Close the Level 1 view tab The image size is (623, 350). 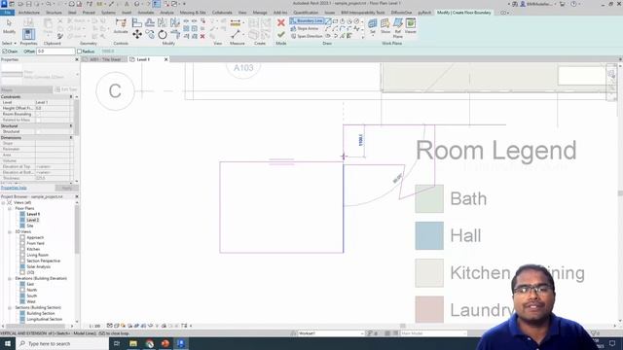pos(166,59)
